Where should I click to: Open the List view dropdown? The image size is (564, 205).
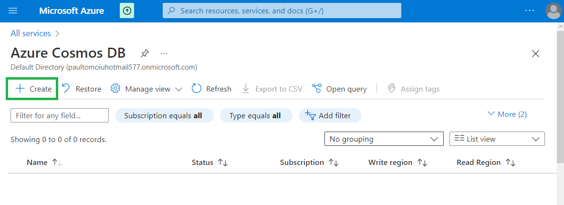point(497,139)
